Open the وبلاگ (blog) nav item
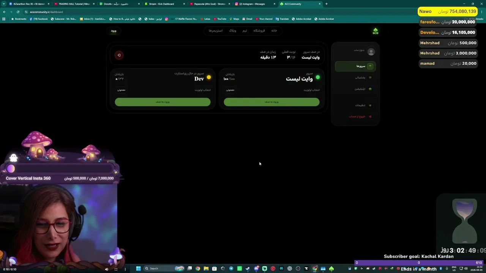 click(x=233, y=31)
